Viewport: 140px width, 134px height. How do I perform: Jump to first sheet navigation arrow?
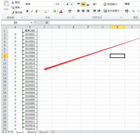coord(3,132)
